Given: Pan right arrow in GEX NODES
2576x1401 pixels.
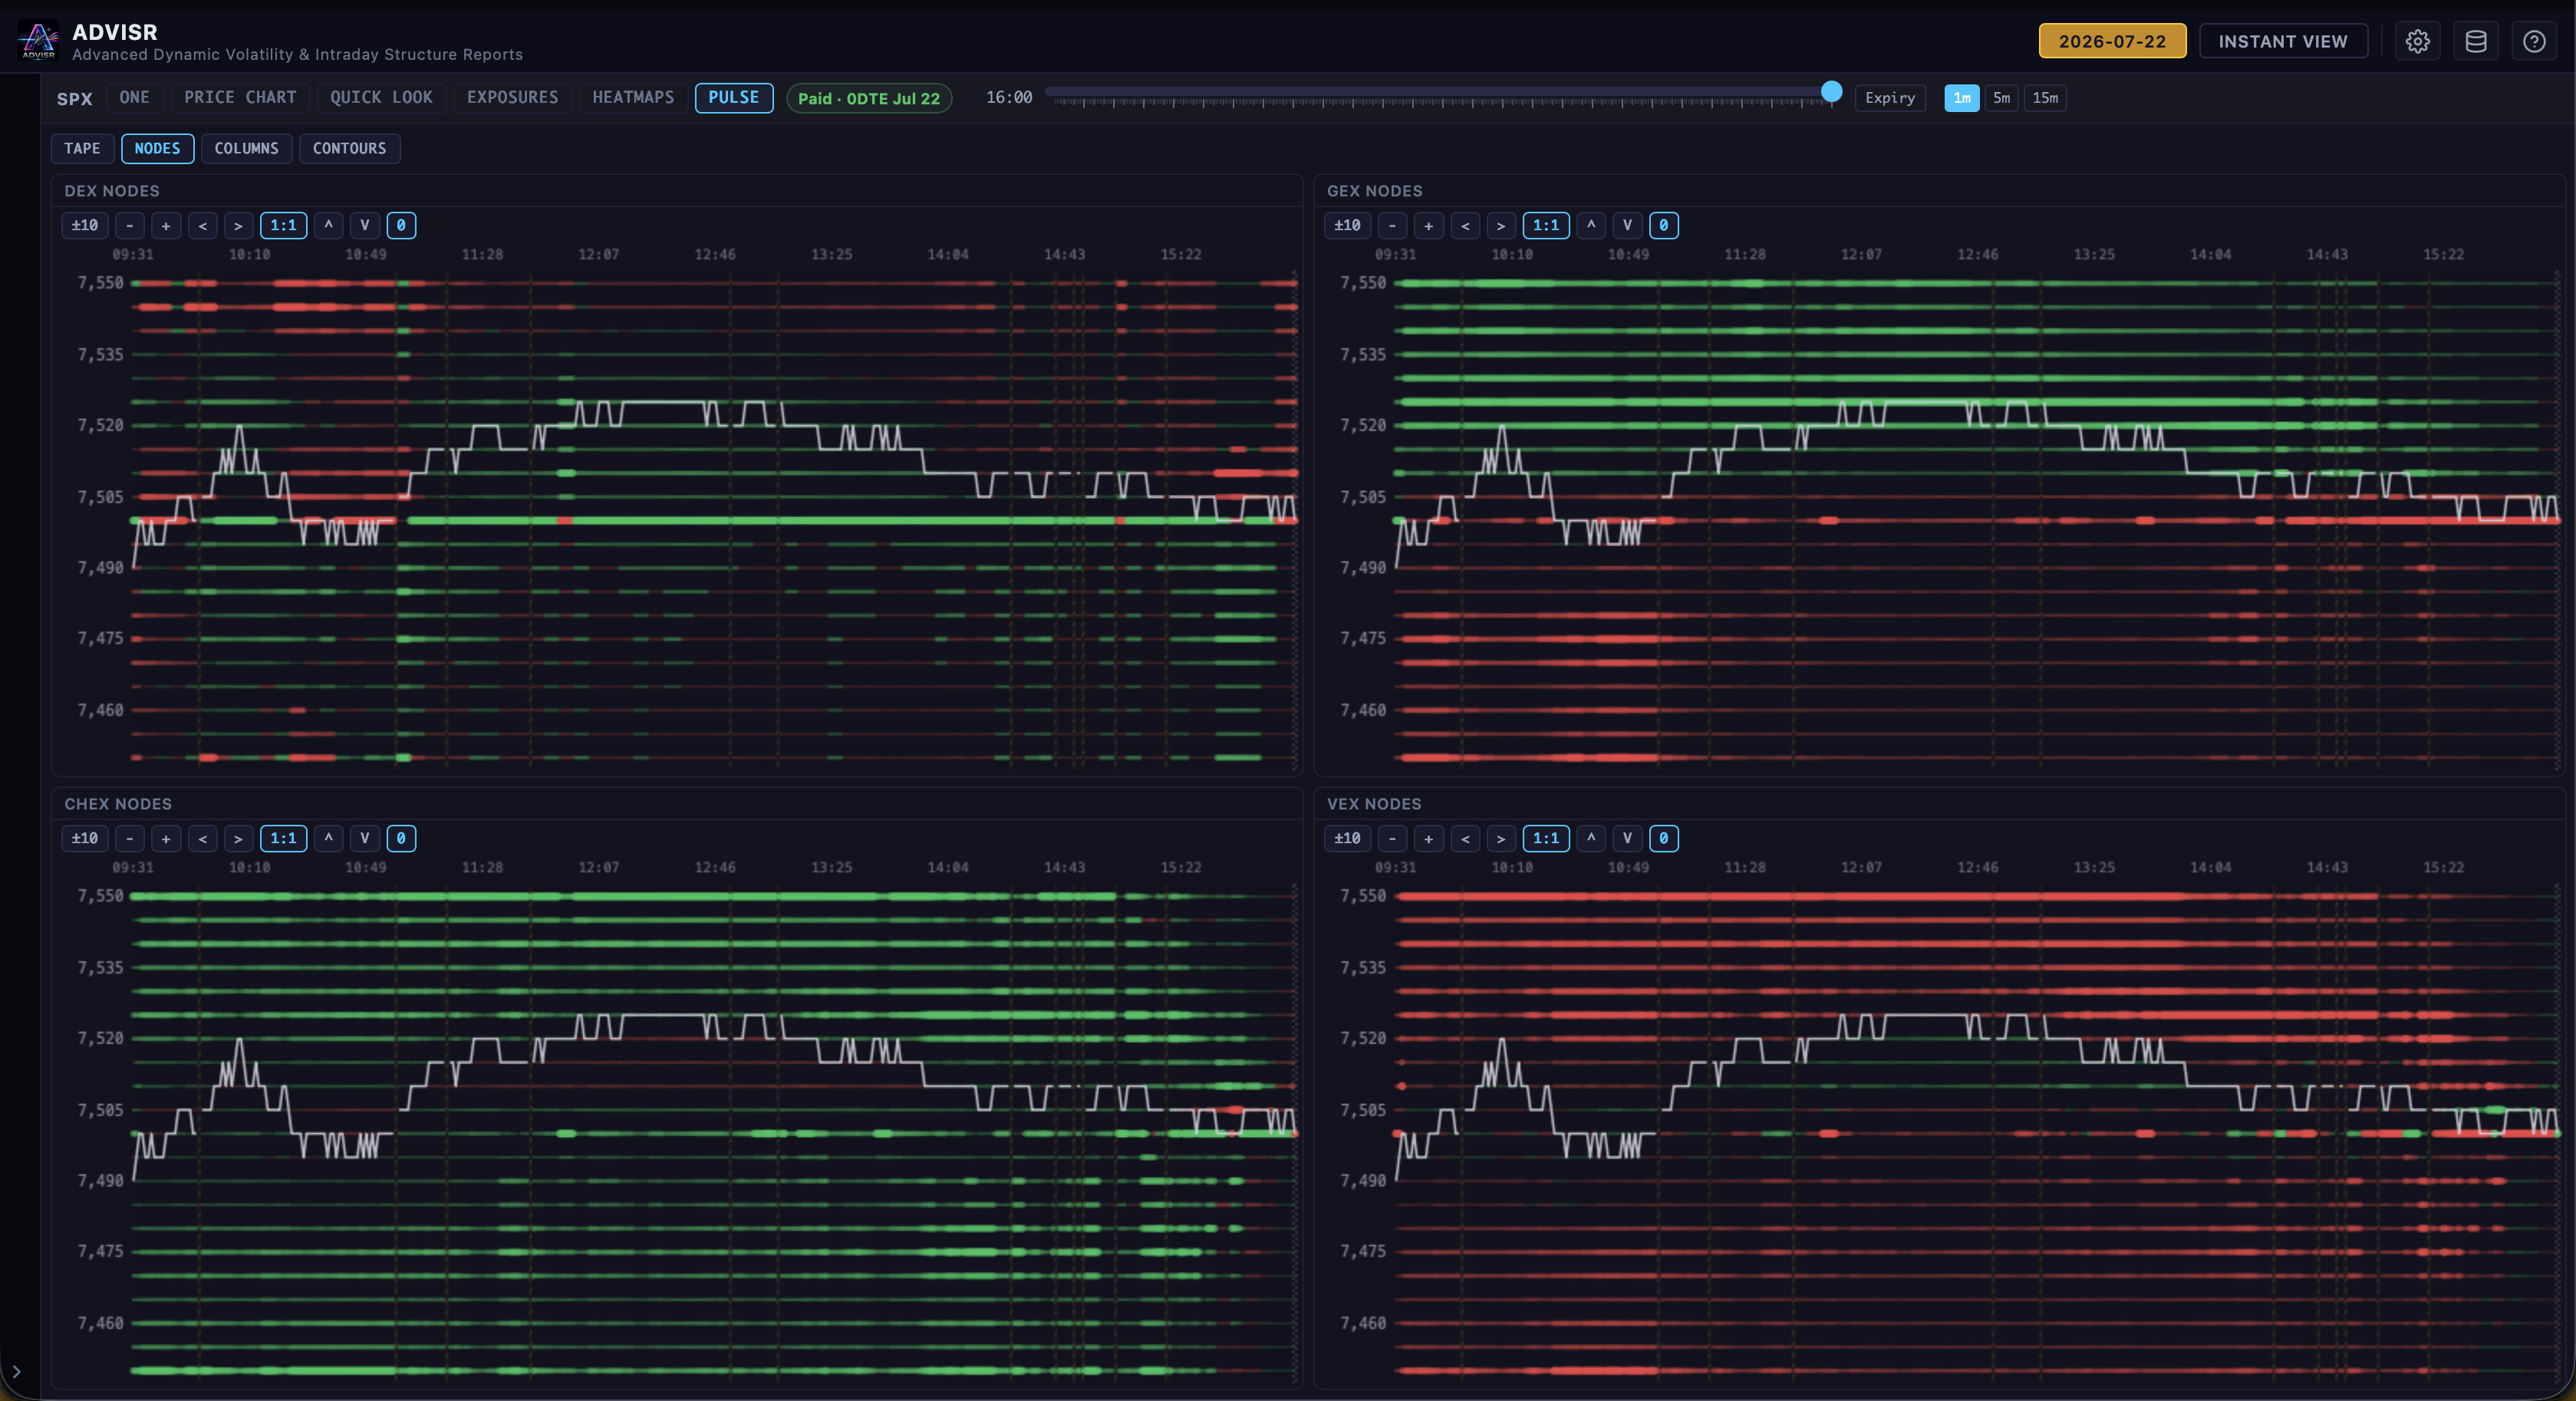Looking at the screenshot, I should pos(1500,225).
